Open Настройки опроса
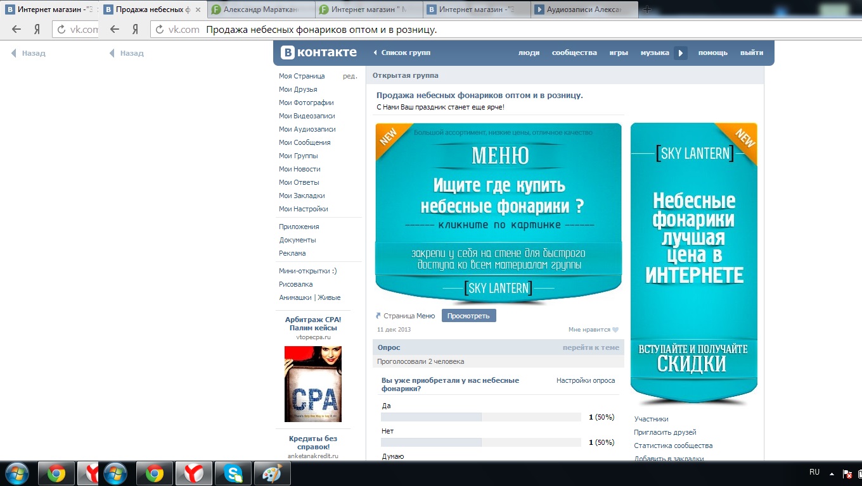The image size is (862, 486). coord(586,380)
